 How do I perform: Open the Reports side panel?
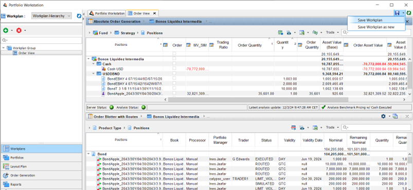pos(41,184)
